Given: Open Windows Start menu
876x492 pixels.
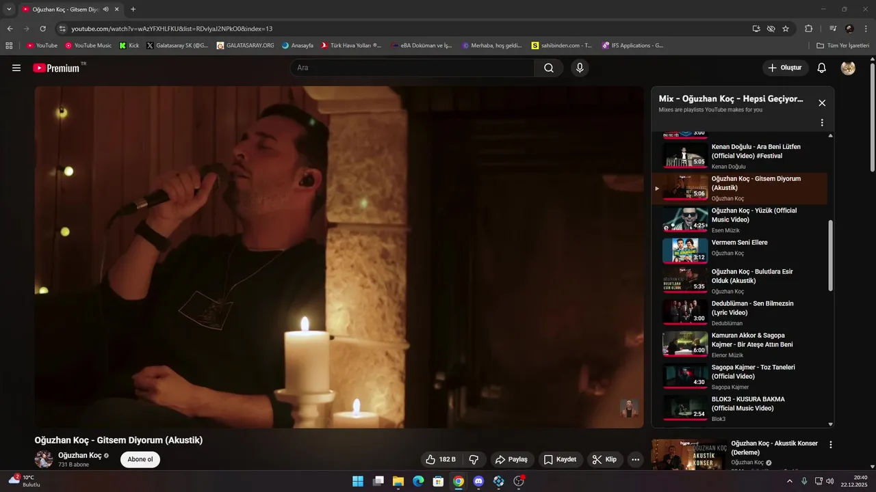Looking at the screenshot, I should pyautogui.click(x=358, y=481).
